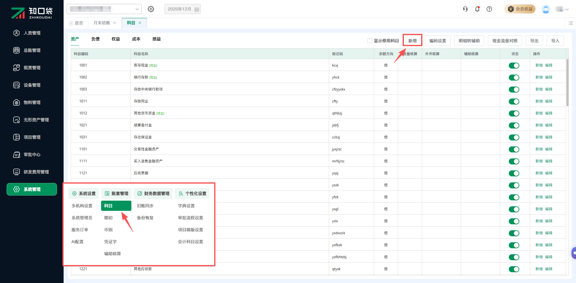Open the calendar icon in period field

[x=197, y=9]
